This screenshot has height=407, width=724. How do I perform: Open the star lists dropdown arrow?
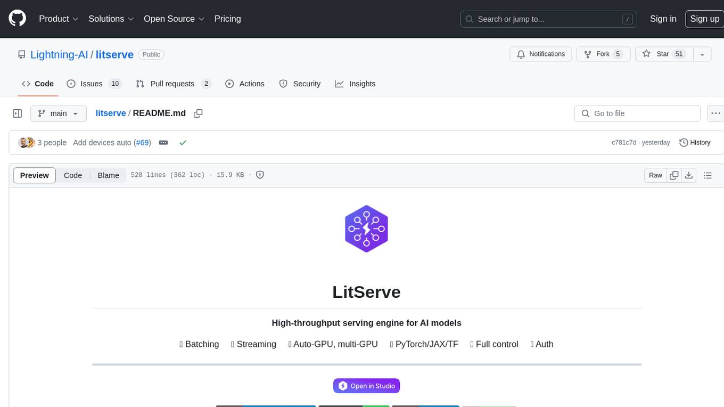[x=702, y=54]
